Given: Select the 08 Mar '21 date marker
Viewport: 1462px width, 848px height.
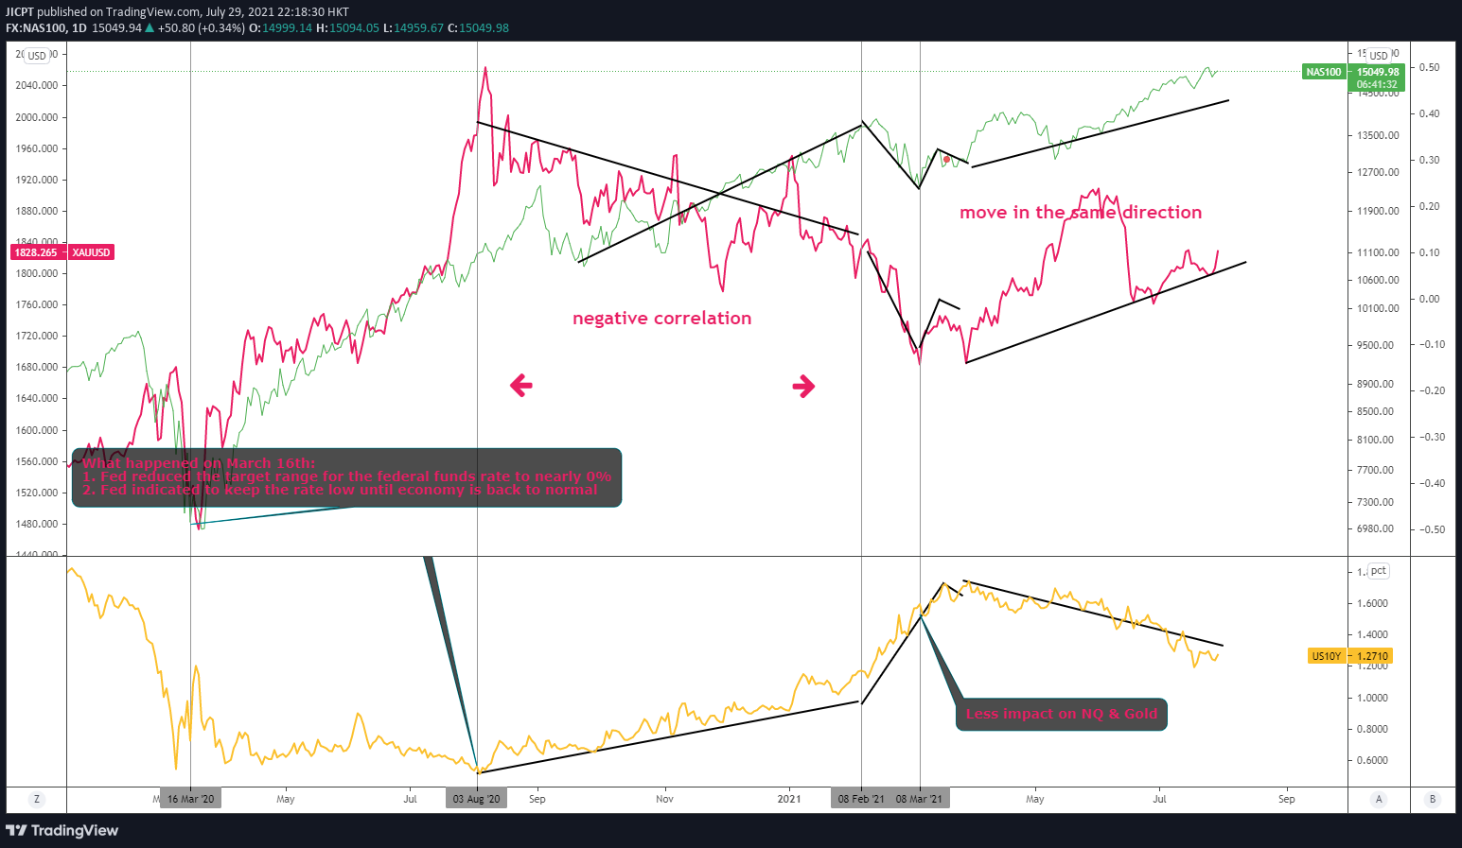Looking at the screenshot, I should (x=920, y=799).
